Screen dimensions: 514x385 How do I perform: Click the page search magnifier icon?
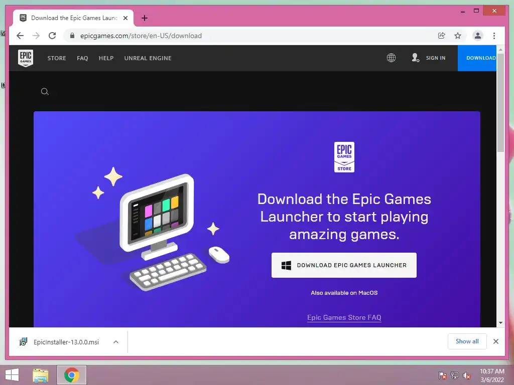(x=45, y=92)
